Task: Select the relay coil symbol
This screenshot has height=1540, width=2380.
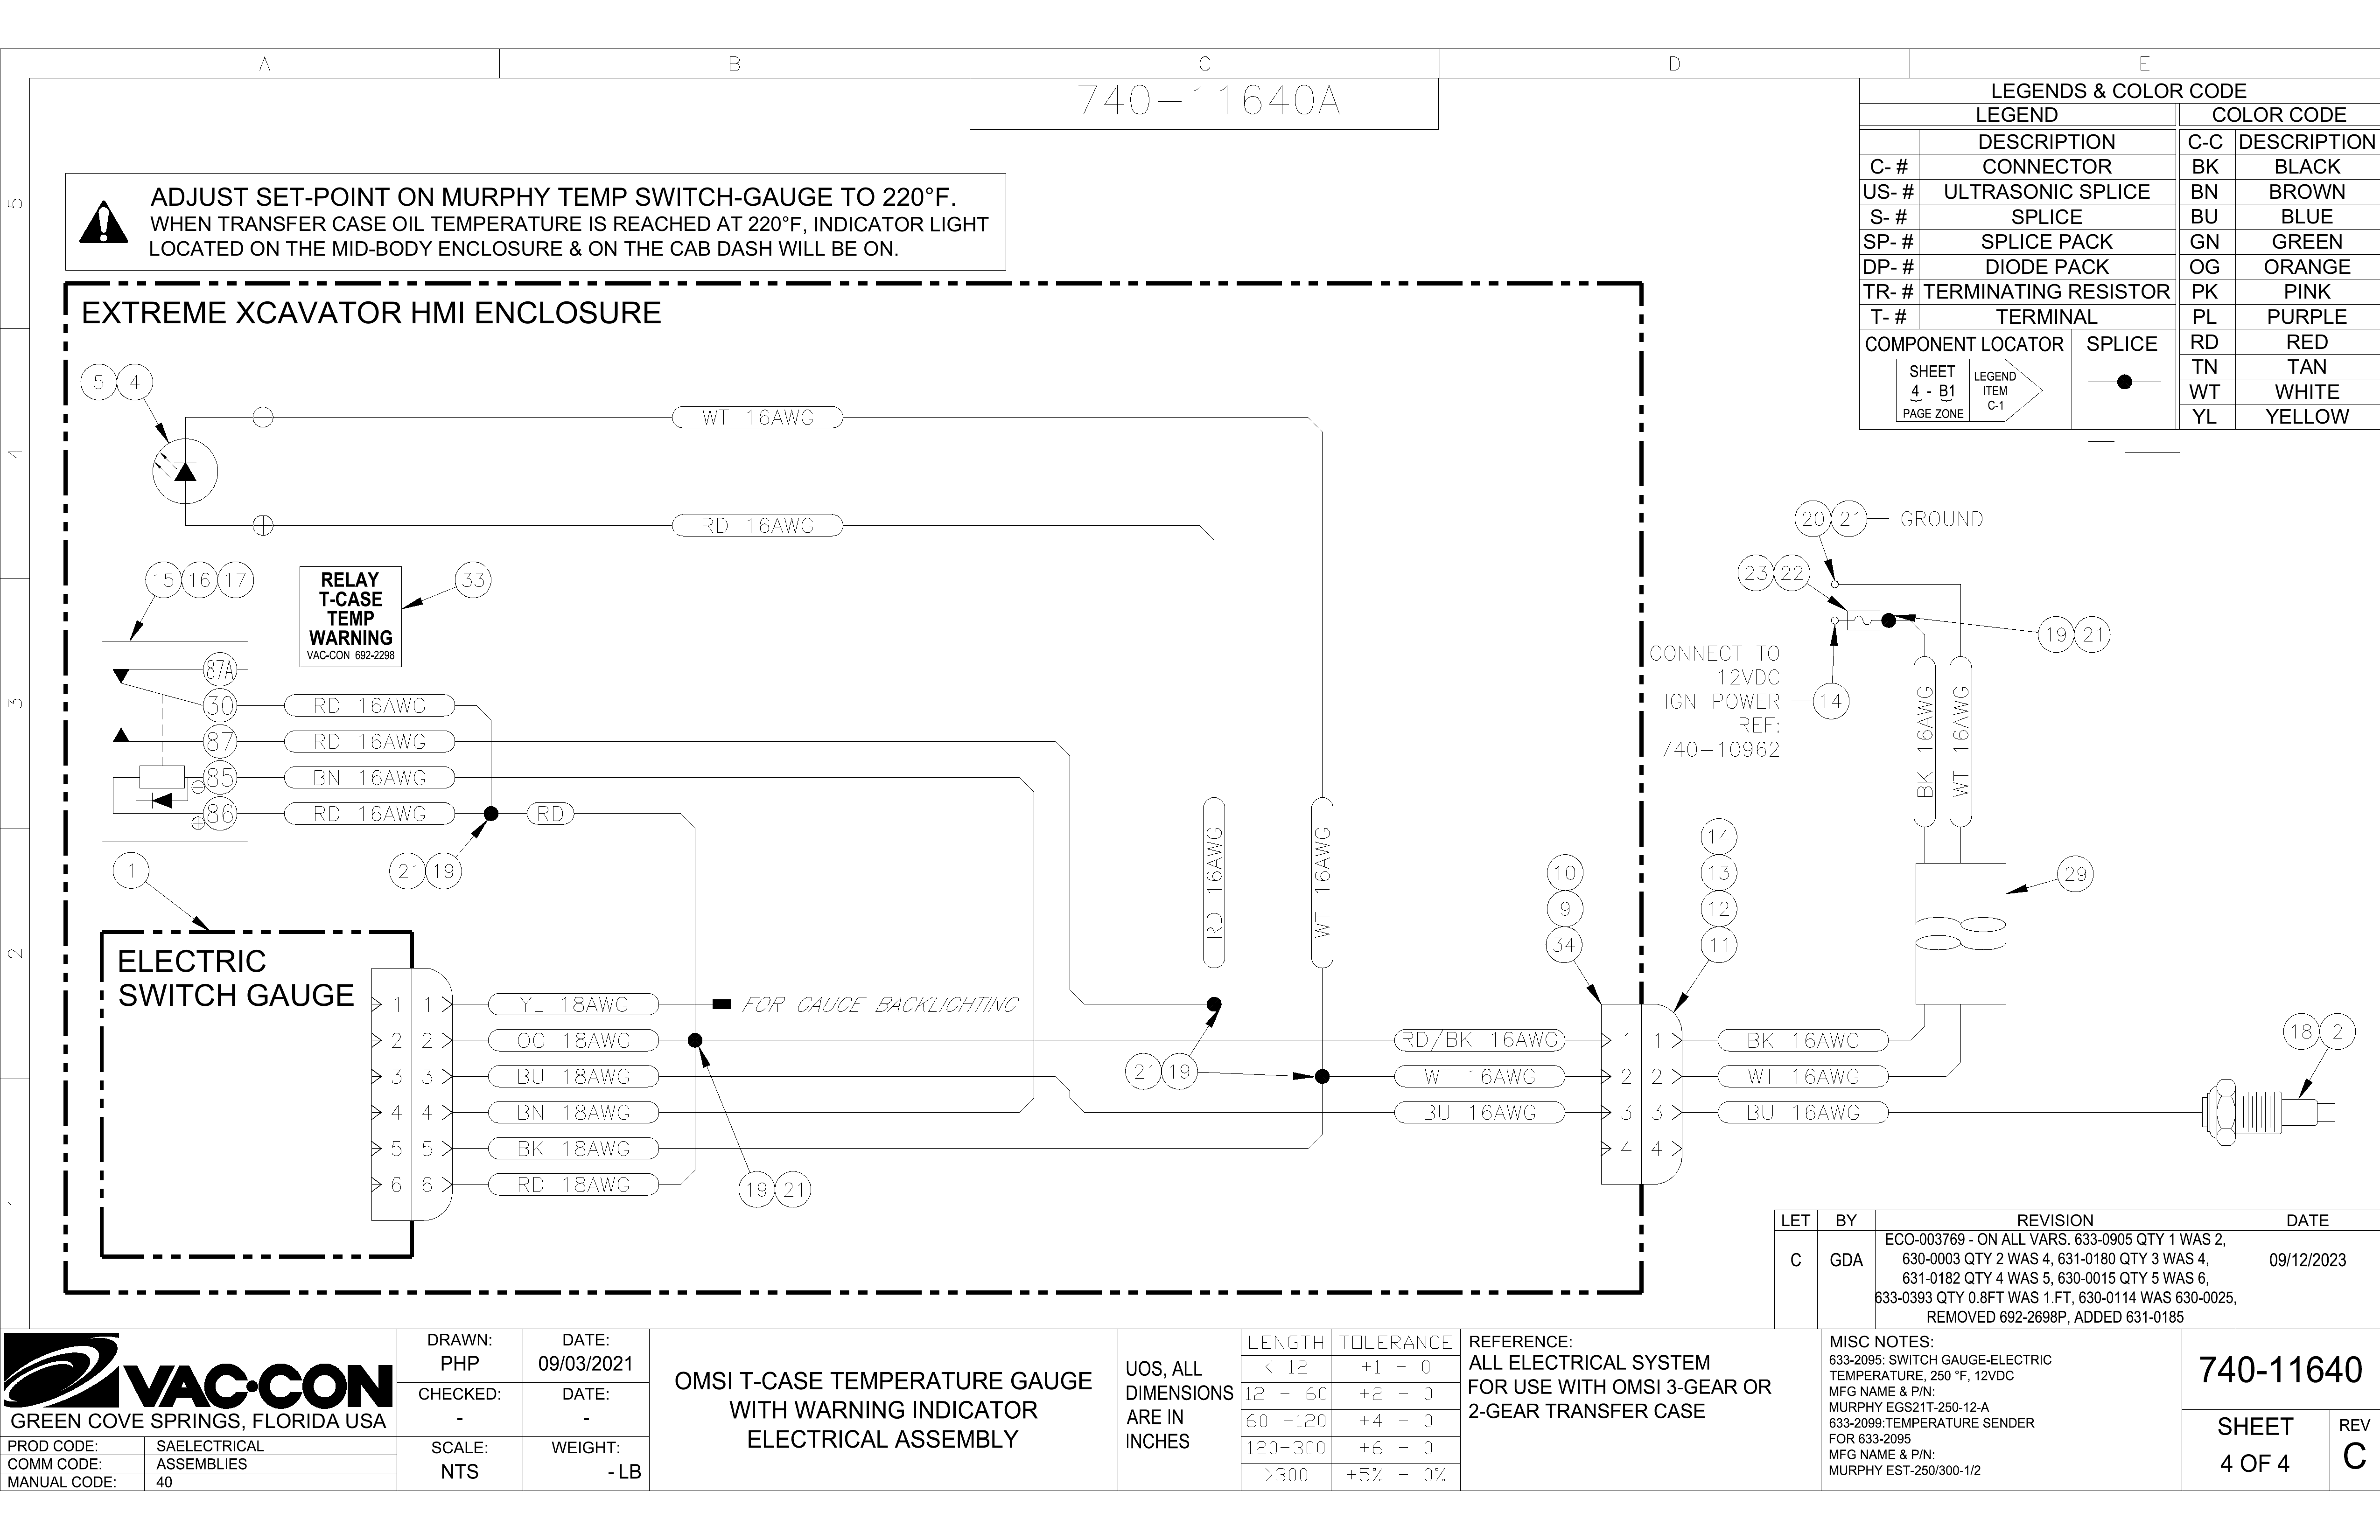Action: point(162,778)
